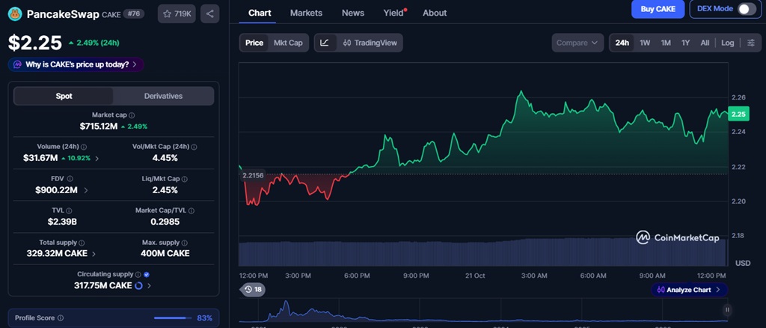This screenshot has width=766, height=328.
Task: Select Derivatives data tab
Action: [x=163, y=96]
